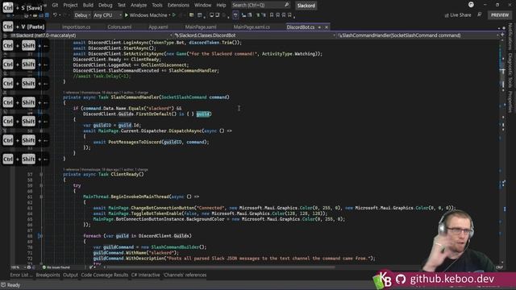Open the Extensions menu
516x290 pixels.
point(178,6)
